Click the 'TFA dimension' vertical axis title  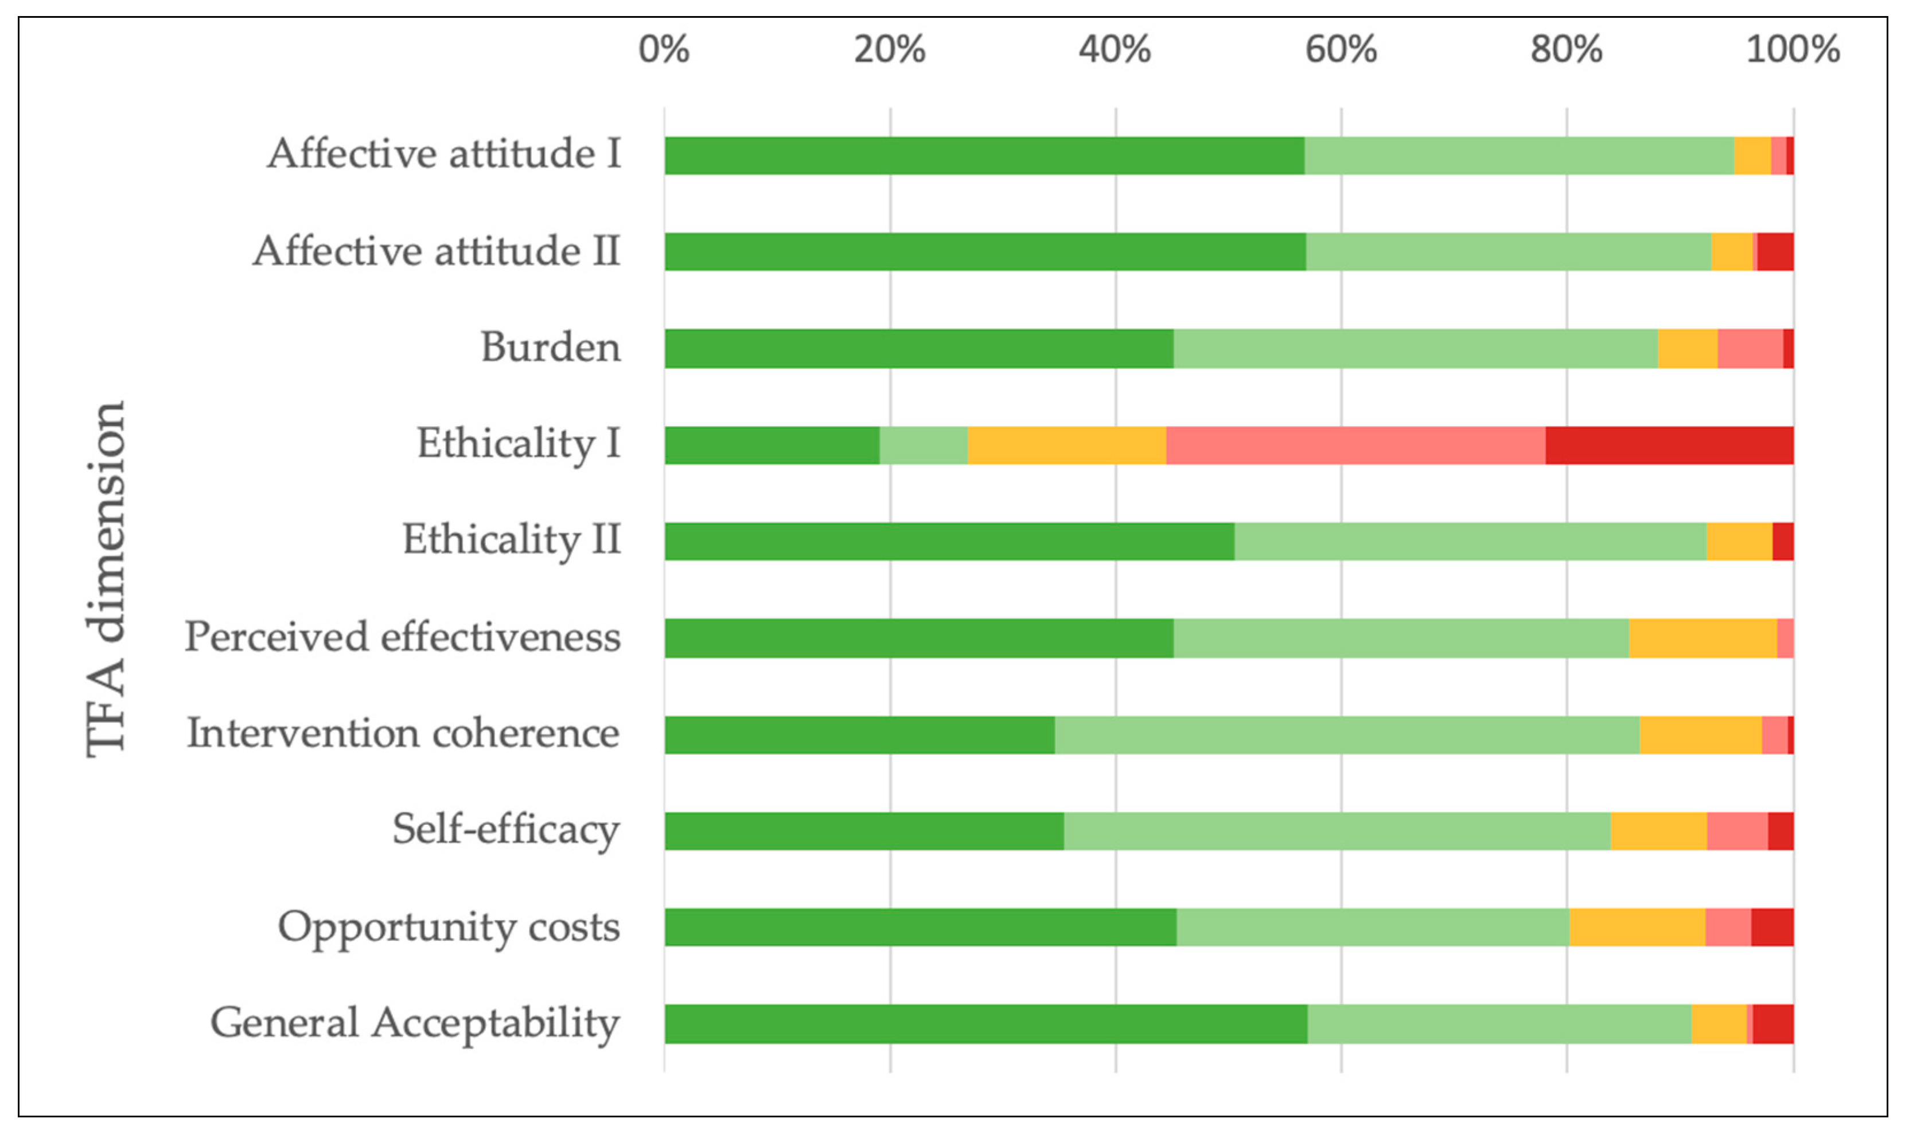[106, 578]
